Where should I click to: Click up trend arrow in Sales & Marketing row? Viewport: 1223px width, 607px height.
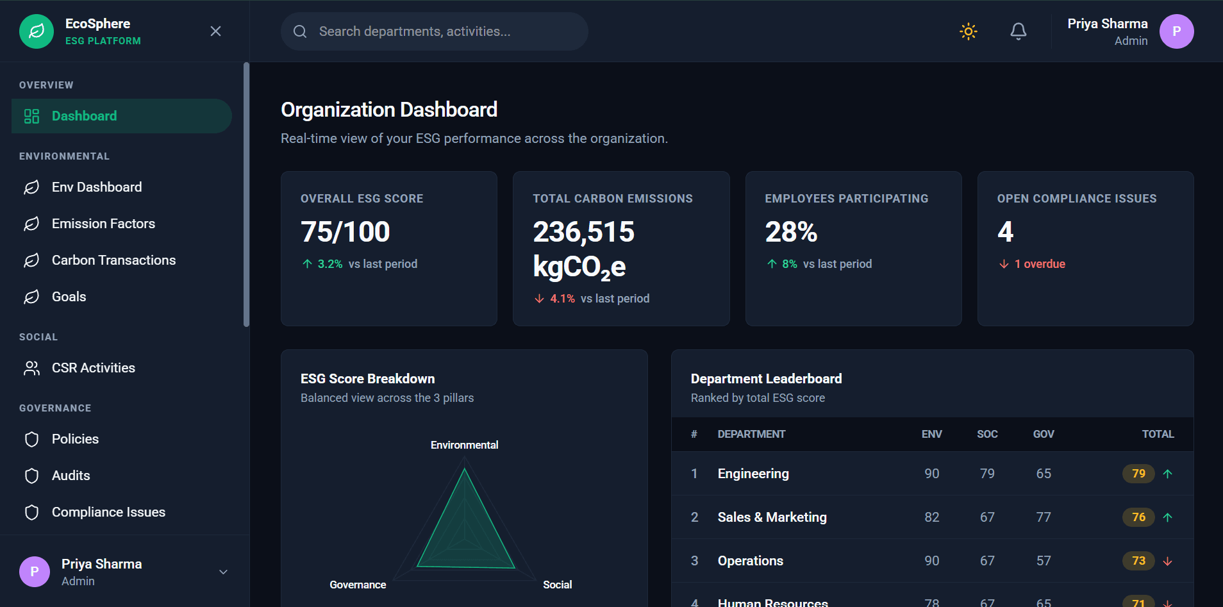(1168, 517)
